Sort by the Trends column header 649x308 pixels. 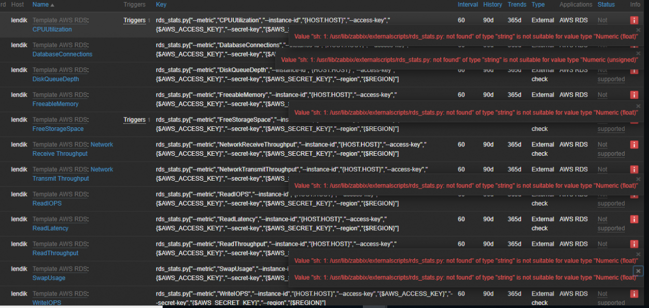coord(517,5)
